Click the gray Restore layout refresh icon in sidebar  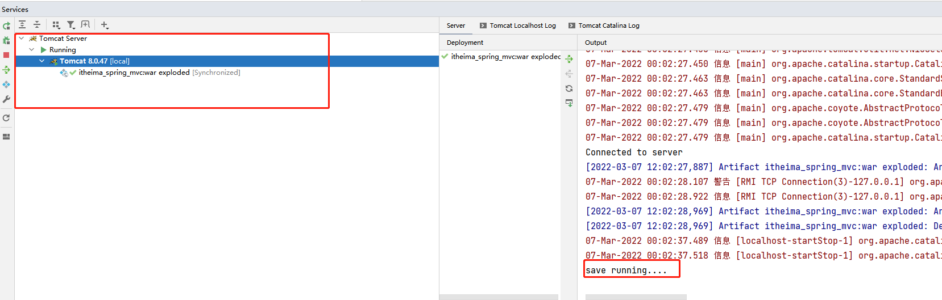[6, 118]
